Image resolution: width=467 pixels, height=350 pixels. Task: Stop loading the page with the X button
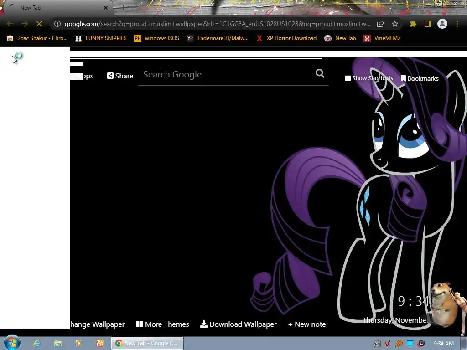point(39,24)
